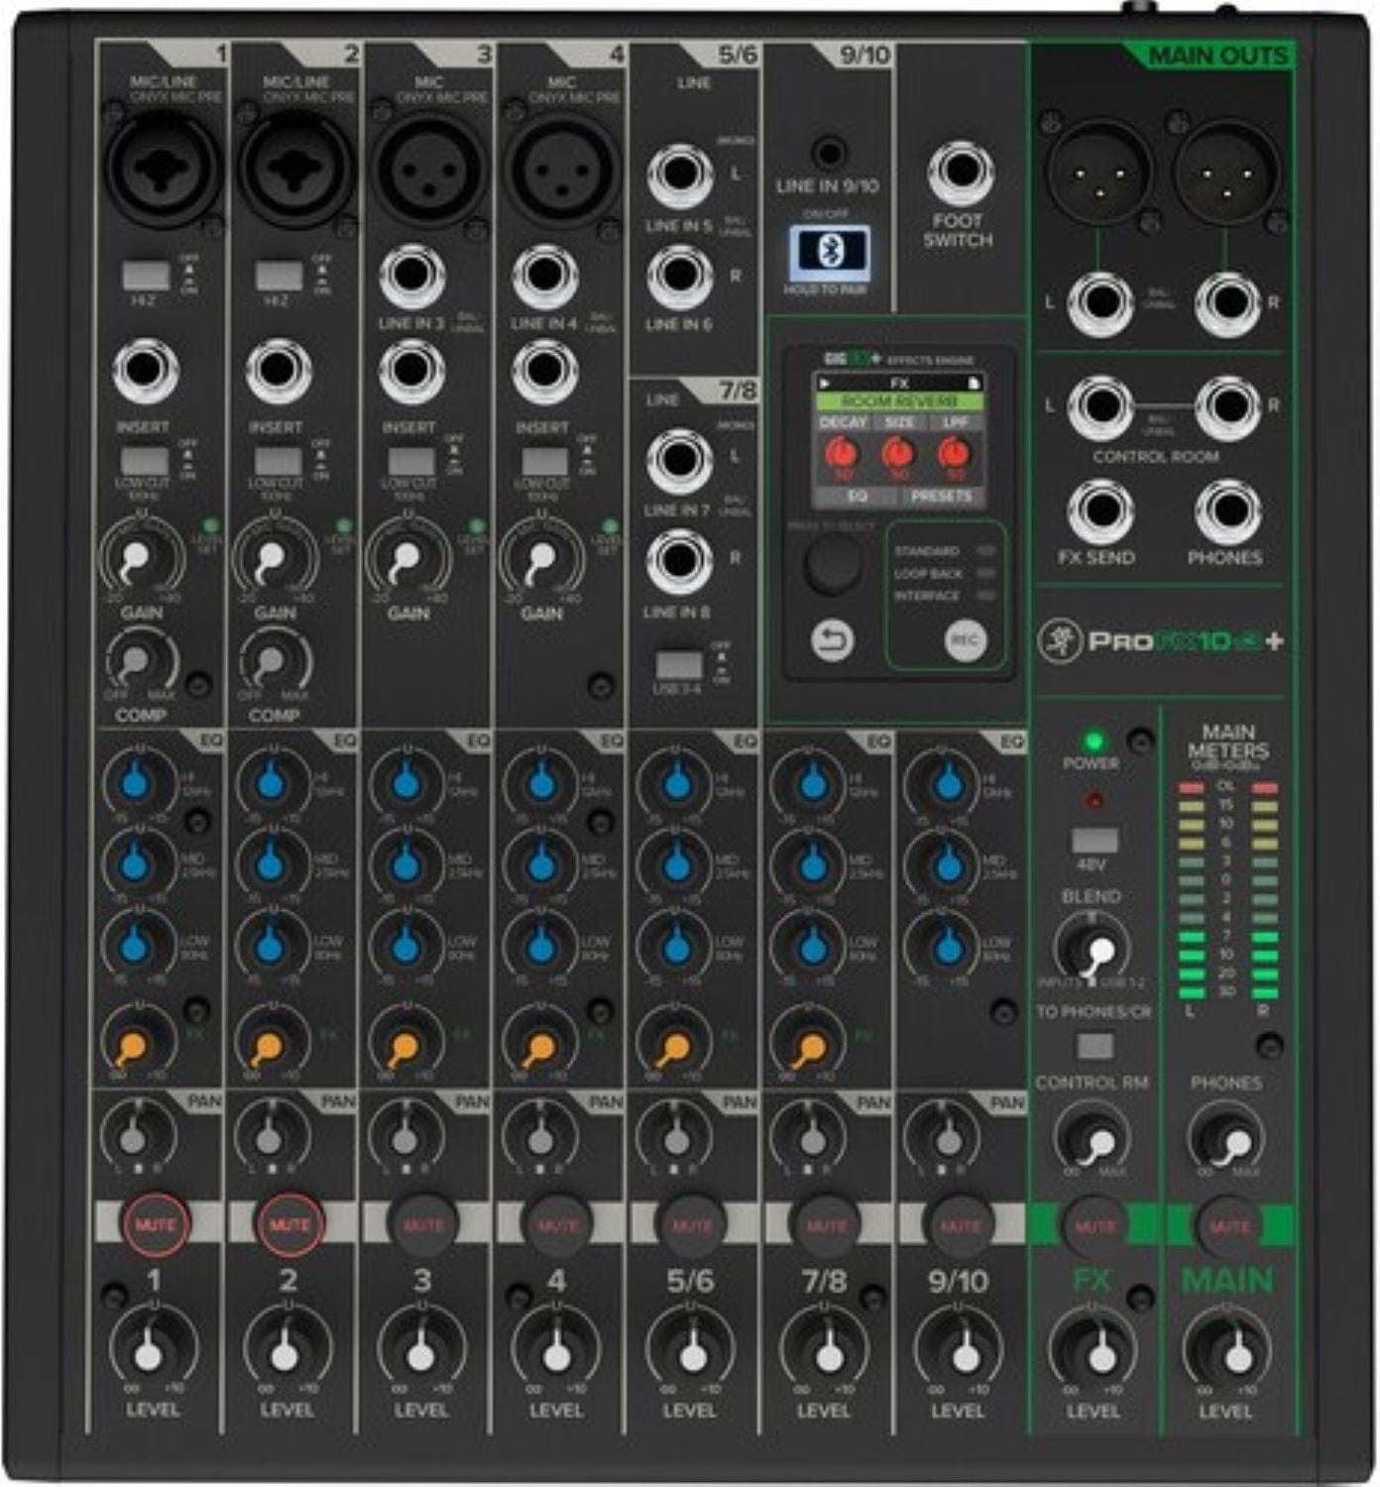Click the FOOT SWITCH jack
This screenshot has height=1487, width=1380.
(x=960, y=172)
